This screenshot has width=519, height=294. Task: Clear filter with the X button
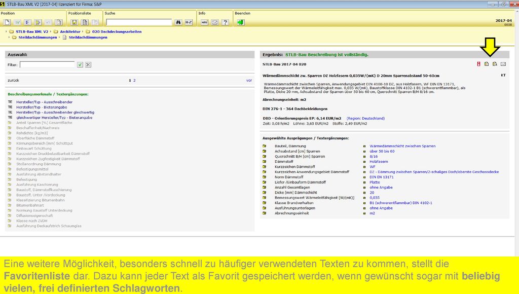click(x=88, y=64)
